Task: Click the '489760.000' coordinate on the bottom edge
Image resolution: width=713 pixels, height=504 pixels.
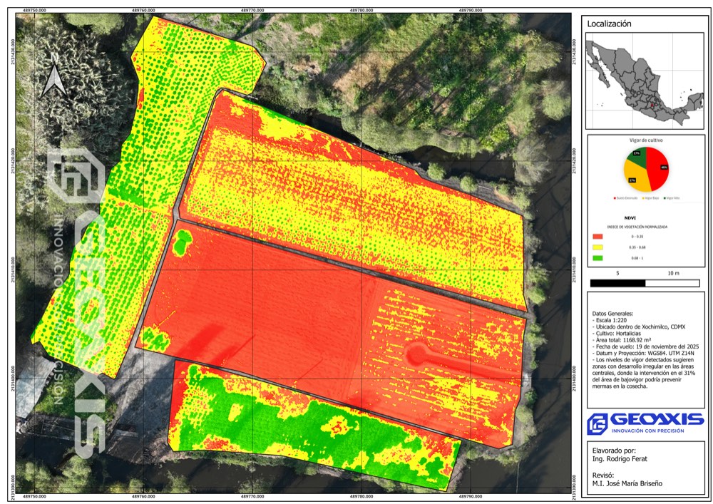Action: click(x=144, y=496)
